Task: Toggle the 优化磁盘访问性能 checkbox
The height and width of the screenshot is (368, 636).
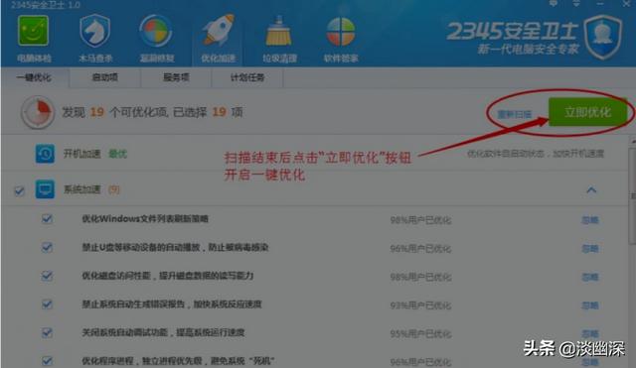Action: (x=47, y=276)
